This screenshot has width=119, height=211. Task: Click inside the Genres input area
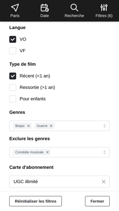pos(78,126)
